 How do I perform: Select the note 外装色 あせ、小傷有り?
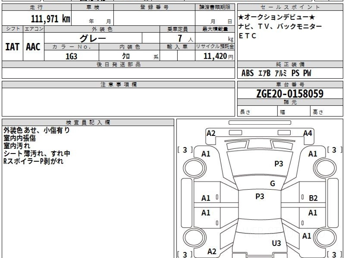pyautogui.click(x=37, y=130)
